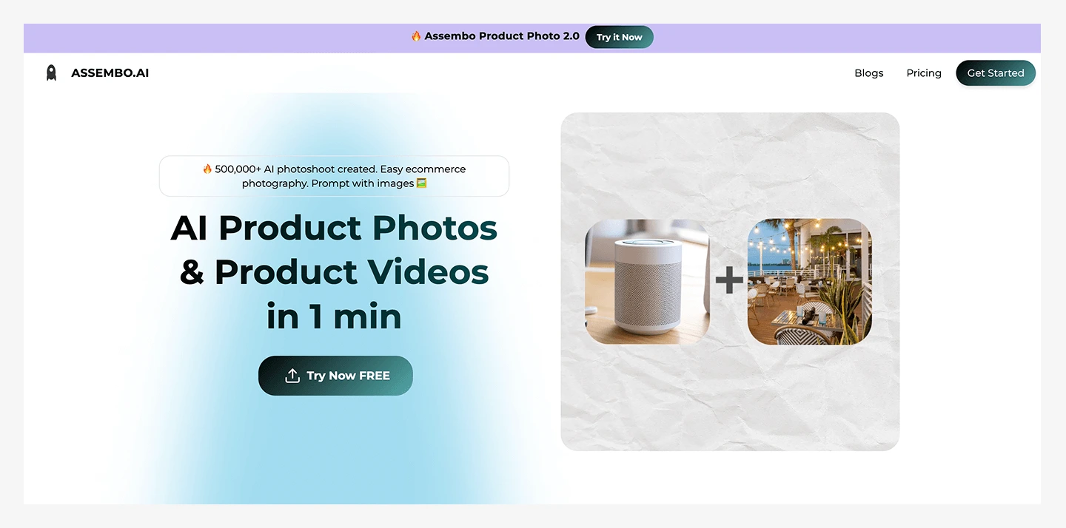
Task: Click the 'AI Product Photos' heading line
Action: [335, 228]
